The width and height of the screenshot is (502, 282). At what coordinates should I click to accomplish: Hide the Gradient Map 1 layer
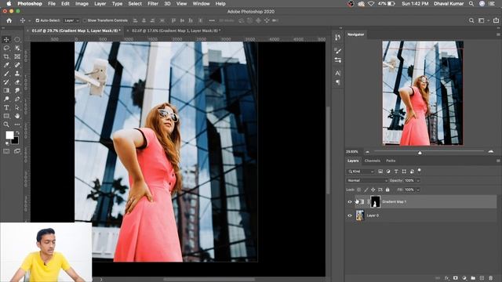coord(350,202)
